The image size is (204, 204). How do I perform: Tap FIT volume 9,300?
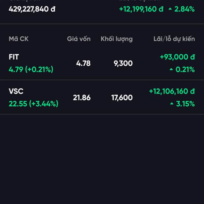coord(123,63)
